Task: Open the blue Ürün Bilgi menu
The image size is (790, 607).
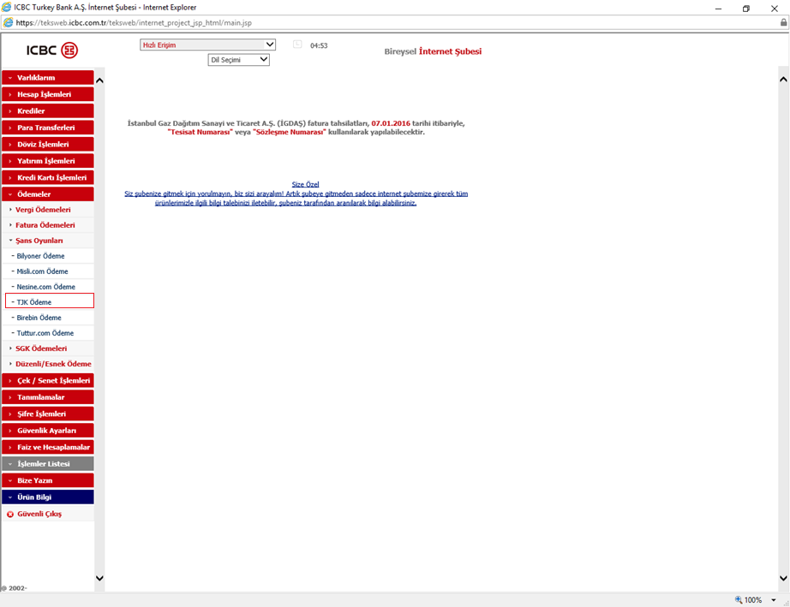Action: click(x=48, y=497)
